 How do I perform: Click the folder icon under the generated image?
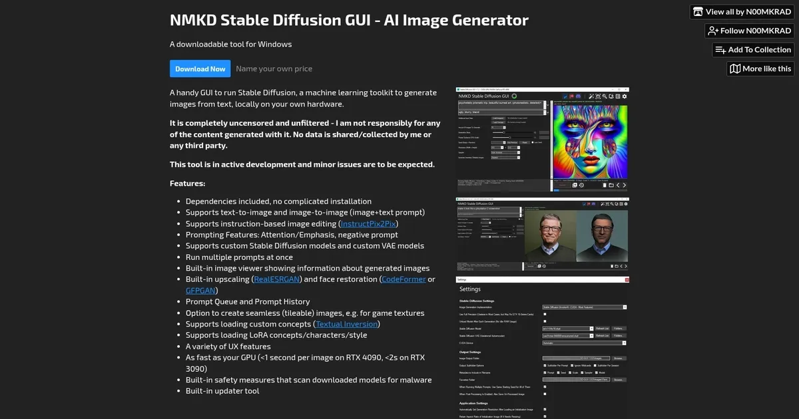click(611, 185)
